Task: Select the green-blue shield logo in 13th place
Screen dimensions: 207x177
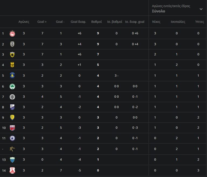Action: click(x=12, y=160)
